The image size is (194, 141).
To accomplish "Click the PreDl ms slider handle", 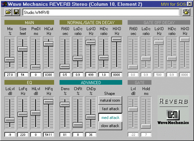I will [x=36, y=67].
